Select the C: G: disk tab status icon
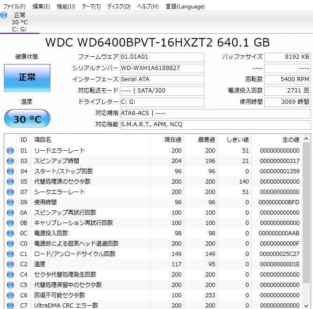Viewport: 313px width, 309px height. [x=4, y=15]
